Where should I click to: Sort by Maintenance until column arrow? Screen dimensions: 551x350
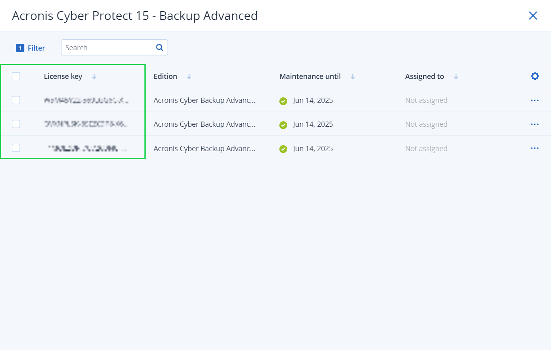353,76
